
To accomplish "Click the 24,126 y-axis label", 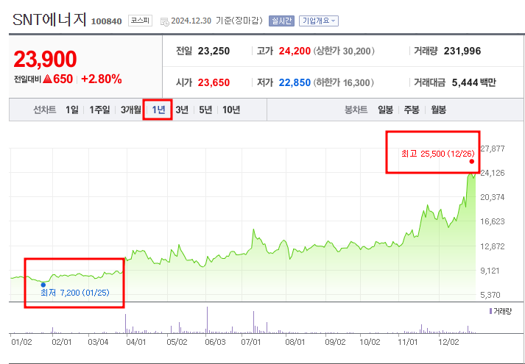I will pos(492,173).
